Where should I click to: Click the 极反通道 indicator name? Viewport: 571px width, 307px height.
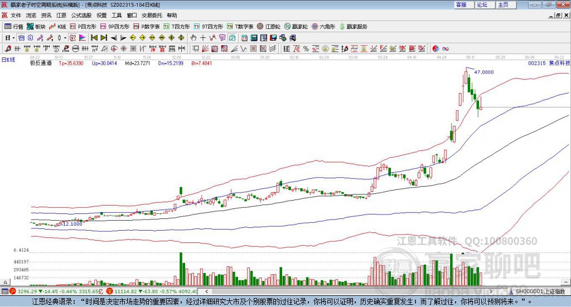pos(41,63)
